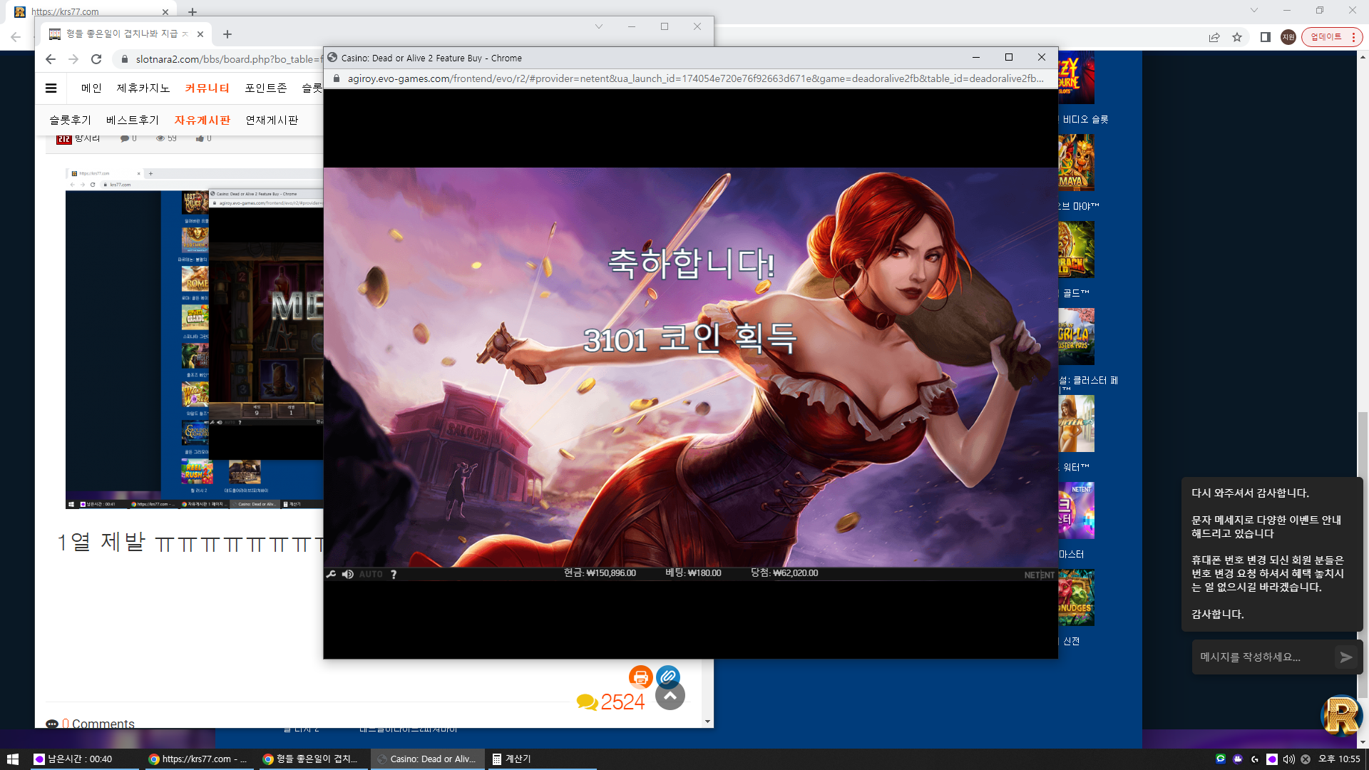Open the game settings wrench icon
Image resolution: width=1369 pixels, height=770 pixels.
(x=331, y=574)
